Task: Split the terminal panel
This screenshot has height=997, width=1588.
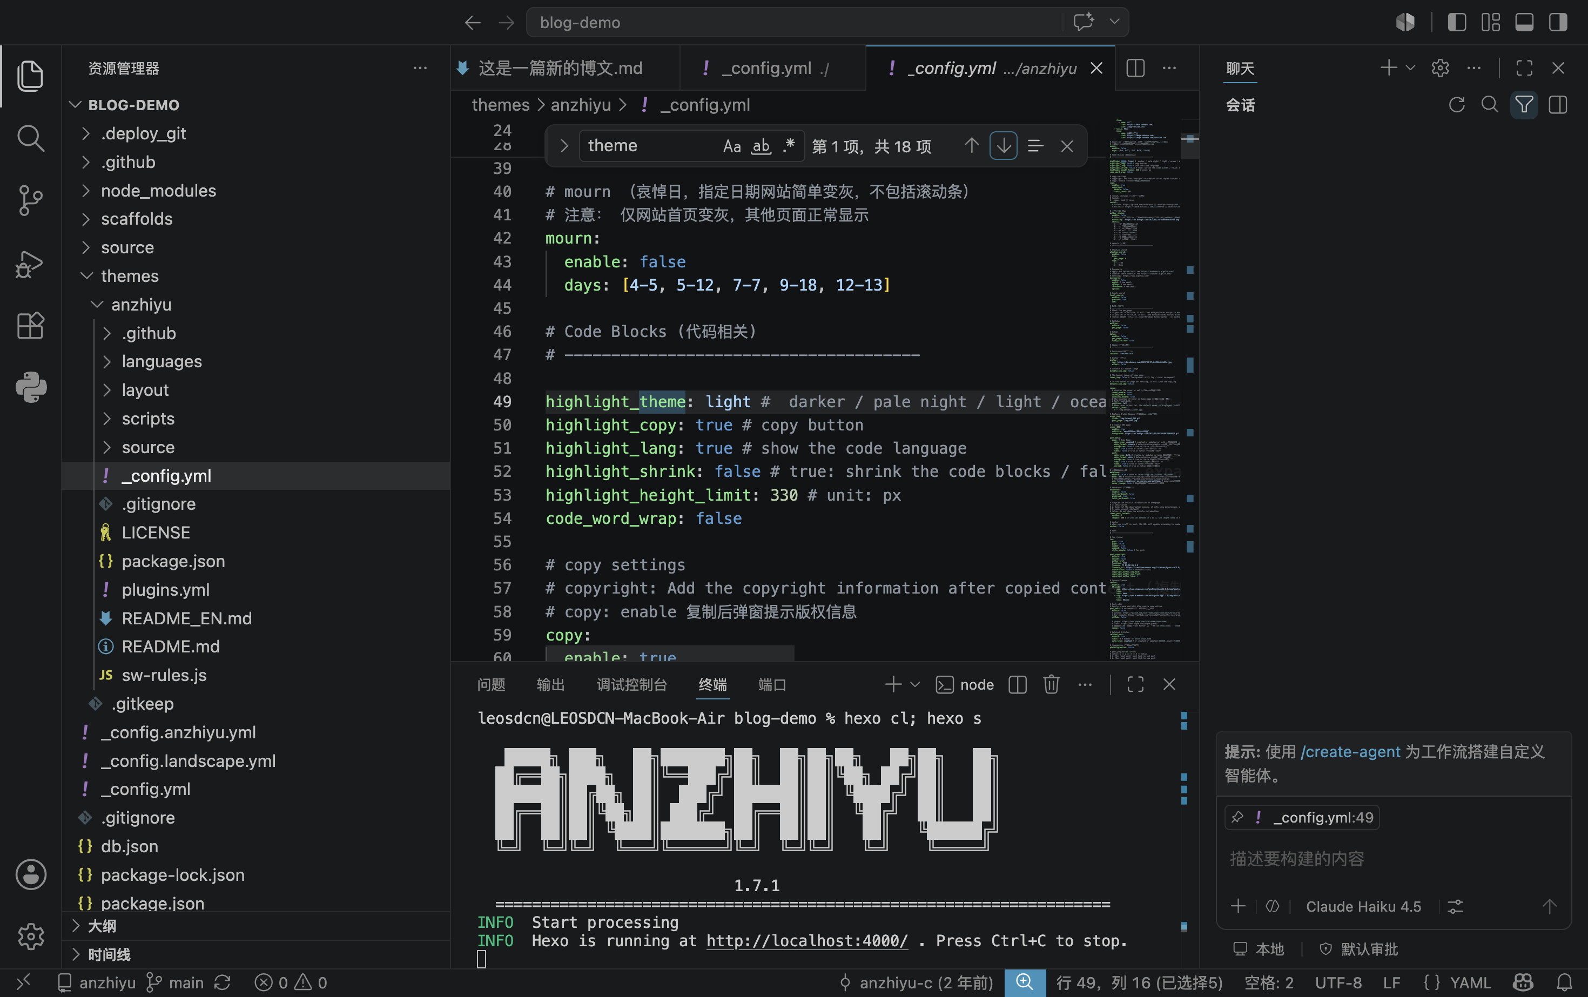Action: point(1018,684)
